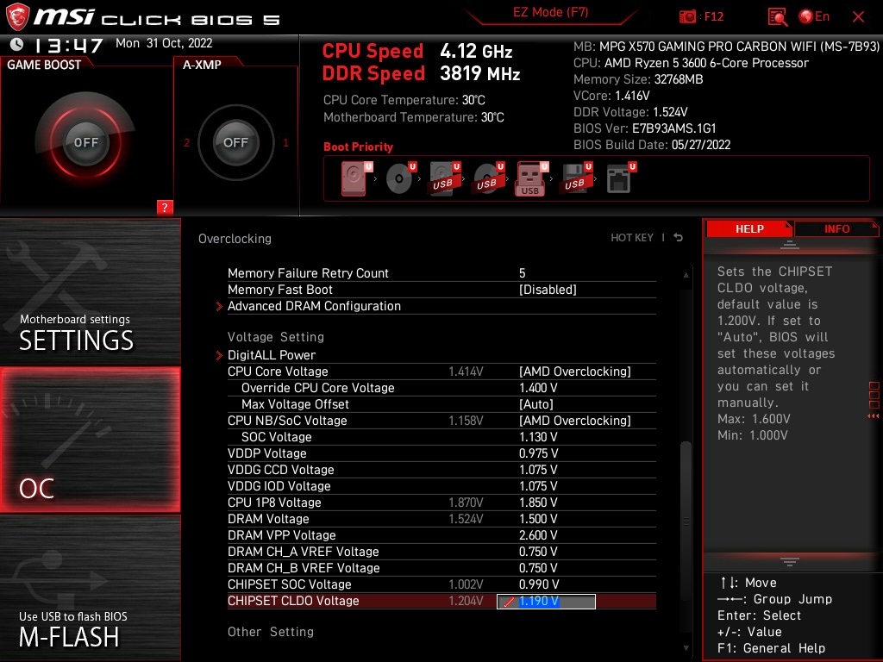Select the USB key boot device icon

(x=531, y=179)
